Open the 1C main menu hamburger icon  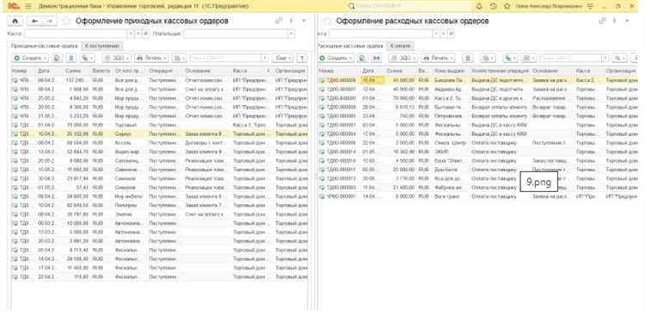(x=28, y=6)
